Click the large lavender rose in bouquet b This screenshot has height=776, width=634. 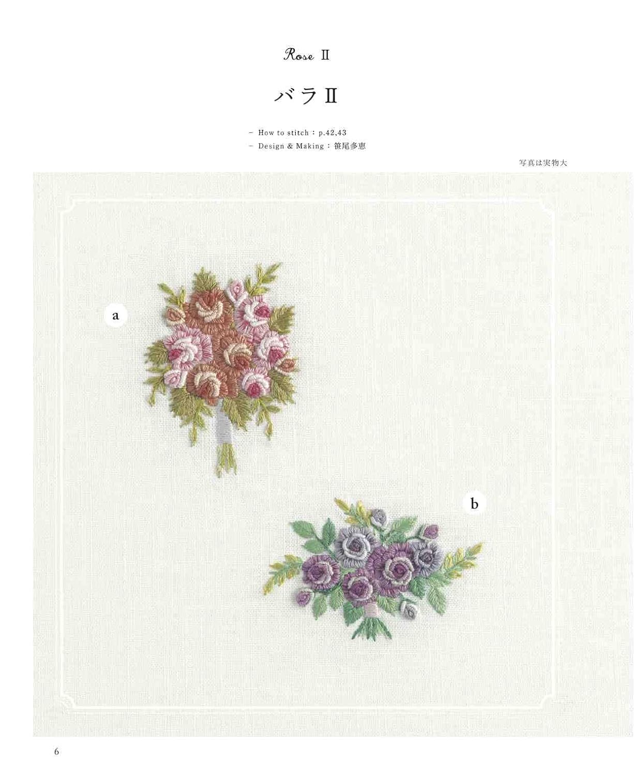(x=356, y=544)
